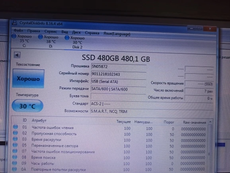The image size is (230, 173).
Task: Click the Серийный номер field
Action: coord(119,74)
